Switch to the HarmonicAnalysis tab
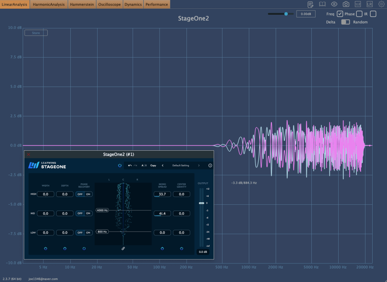Image resolution: width=387 pixels, height=282 pixels. point(49,5)
